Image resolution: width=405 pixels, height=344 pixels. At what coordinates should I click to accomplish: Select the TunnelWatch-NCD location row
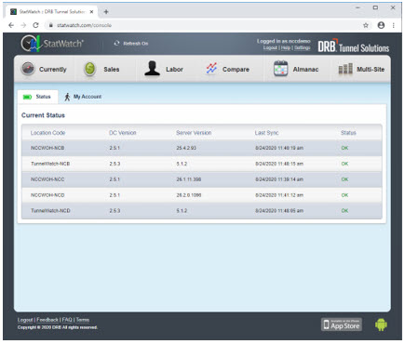pos(202,211)
